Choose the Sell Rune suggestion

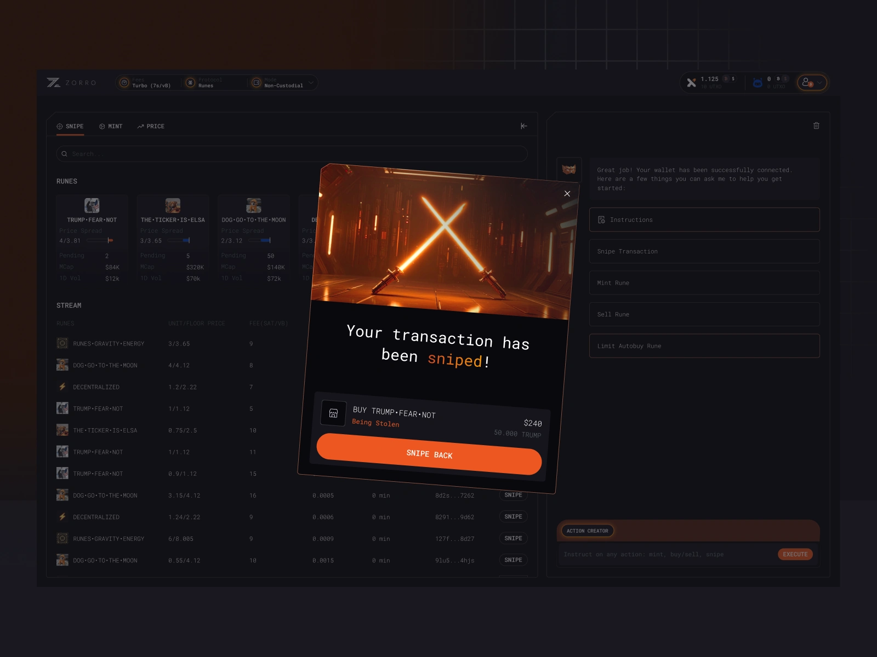(x=704, y=314)
